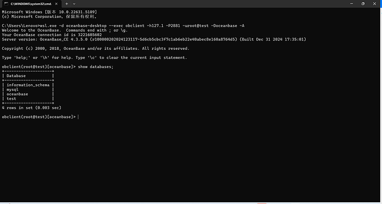
Task: Click the cmd icon on the tab
Action: tap(6, 4)
